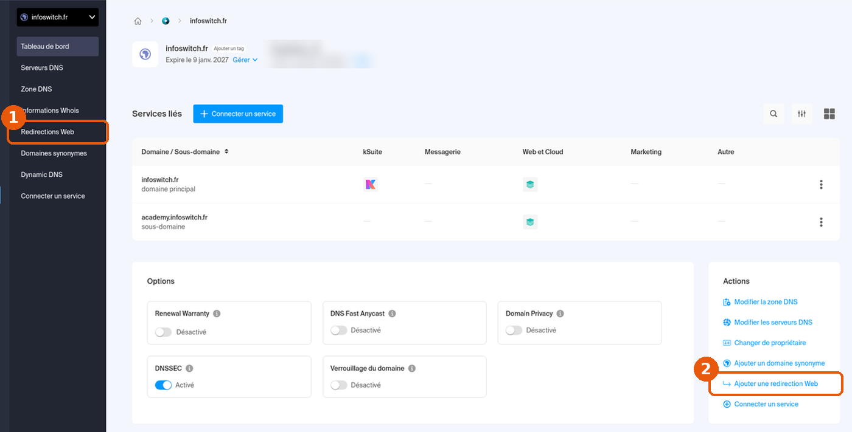Show info about DNSSEC
The height and width of the screenshot is (432, 852).
click(189, 369)
